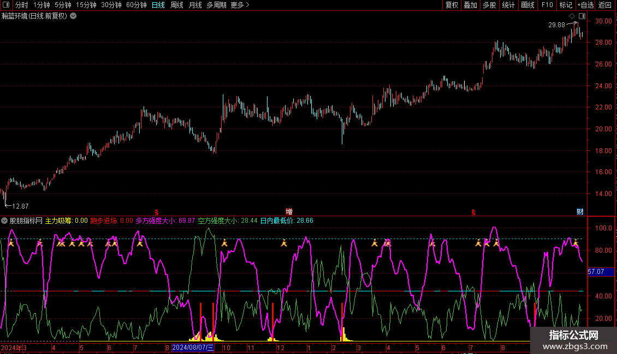Open the 画线 drawing tools
Image resolution: width=617 pixels, height=354 pixels.
527,5
